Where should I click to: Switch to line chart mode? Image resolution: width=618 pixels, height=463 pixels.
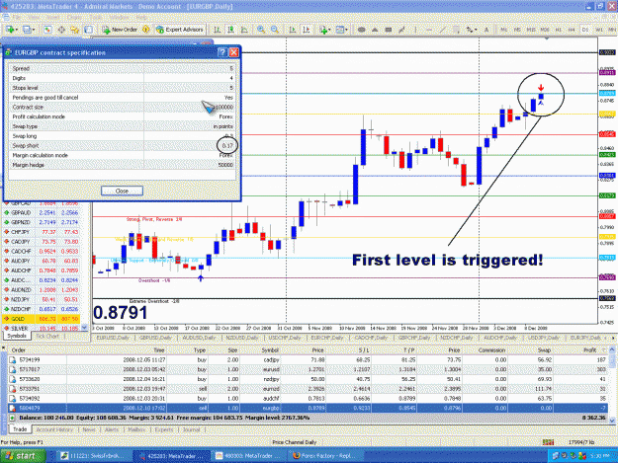244,30
